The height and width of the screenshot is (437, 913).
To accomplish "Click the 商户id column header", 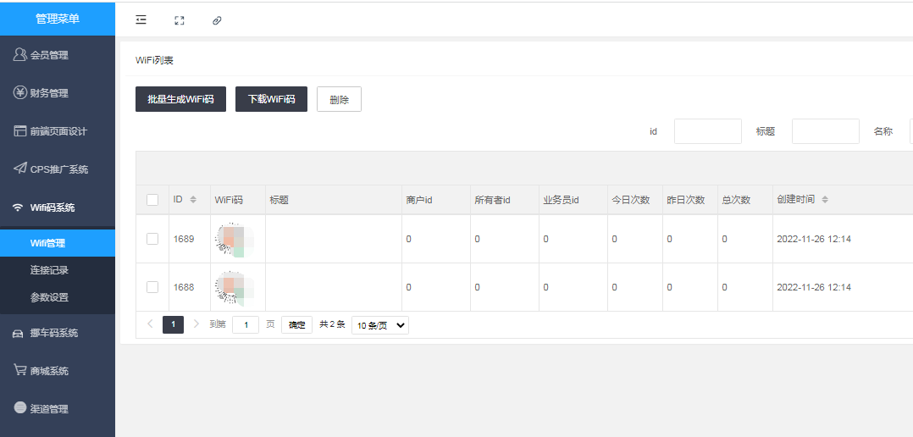I will (419, 200).
